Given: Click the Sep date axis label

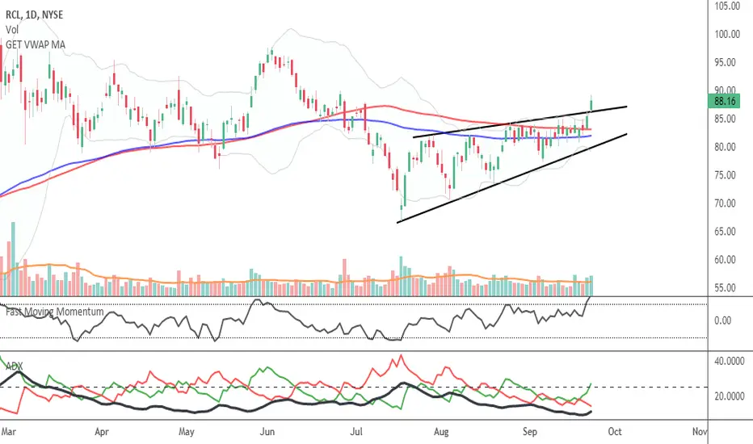Looking at the screenshot, I should pyautogui.click(x=530, y=432).
